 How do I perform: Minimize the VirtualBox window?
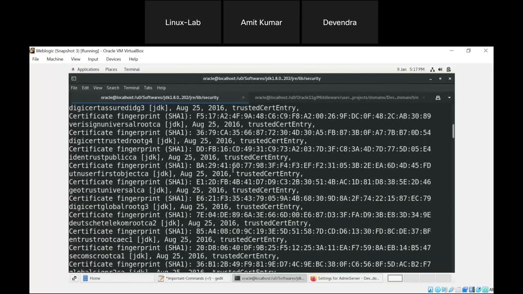451,51
